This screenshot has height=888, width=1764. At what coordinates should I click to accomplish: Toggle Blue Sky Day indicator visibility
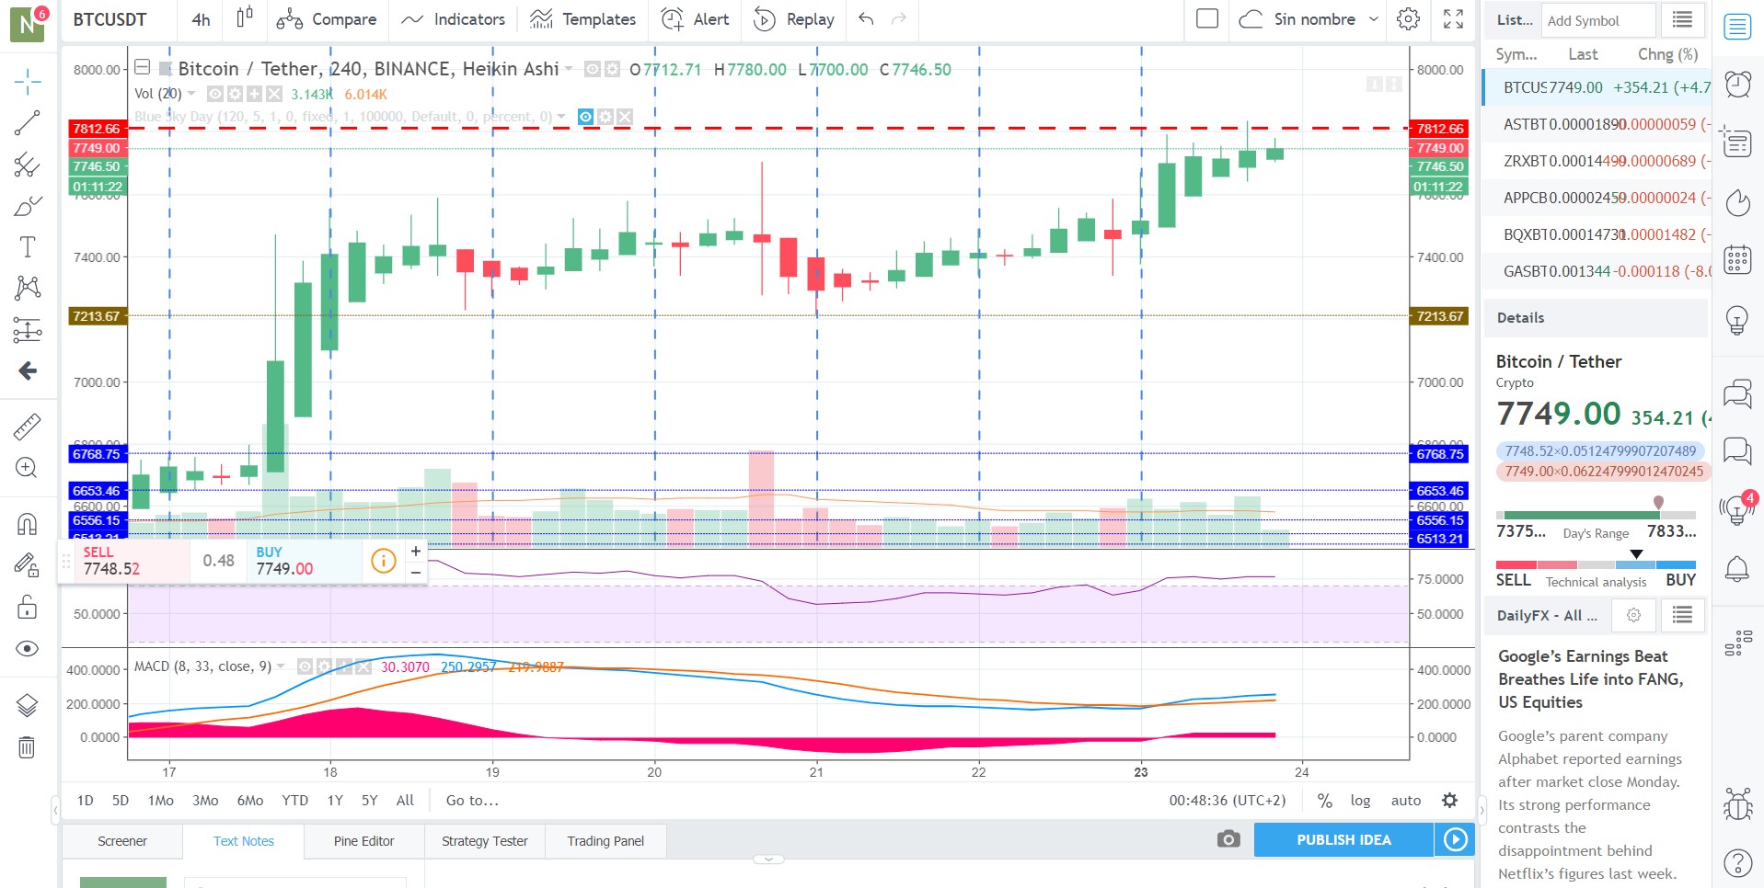(585, 117)
